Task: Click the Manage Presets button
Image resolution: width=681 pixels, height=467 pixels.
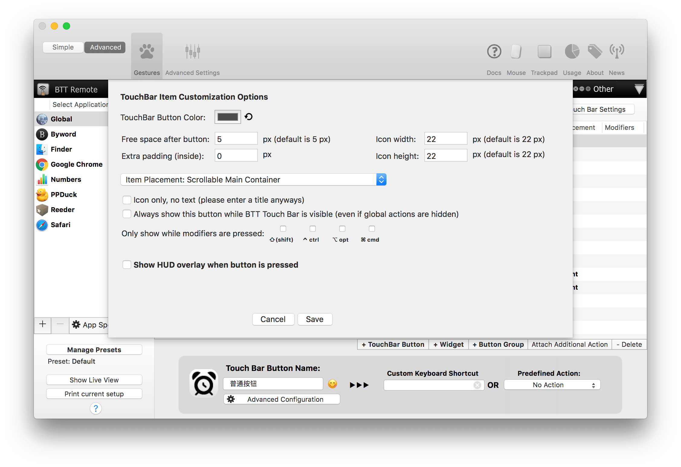Action: click(x=94, y=350)
